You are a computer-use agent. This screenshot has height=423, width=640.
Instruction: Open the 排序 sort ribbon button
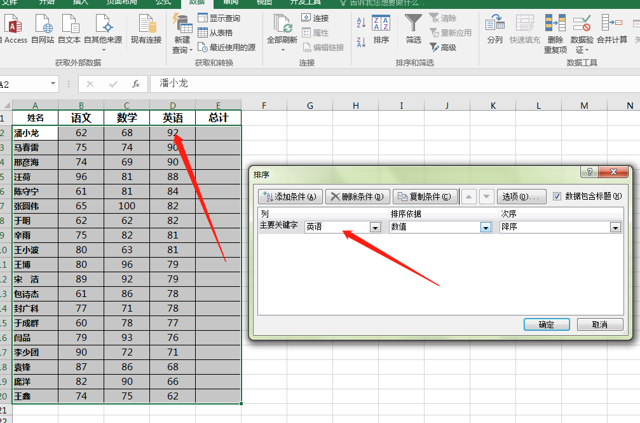point(381,29)
